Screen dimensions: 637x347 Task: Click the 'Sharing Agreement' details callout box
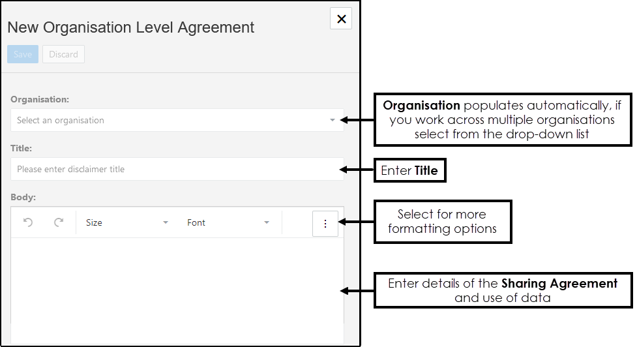[503, 290]
